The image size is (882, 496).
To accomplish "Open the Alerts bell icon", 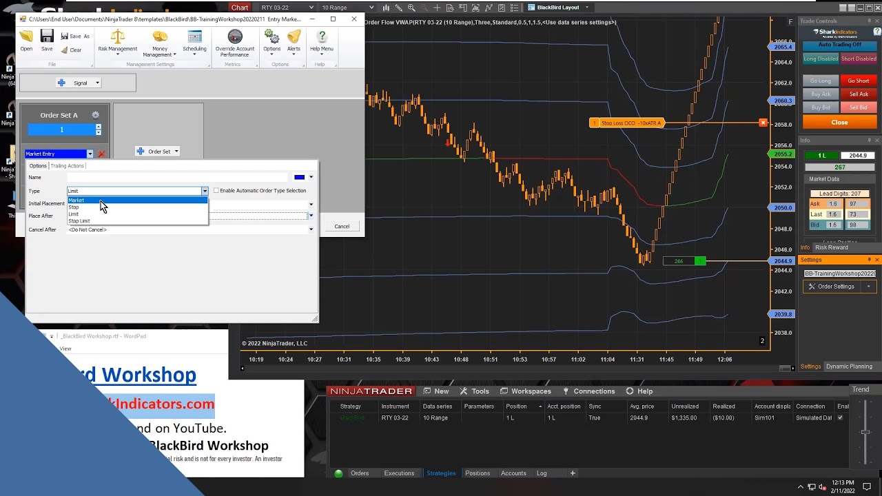I will [294, 37].
